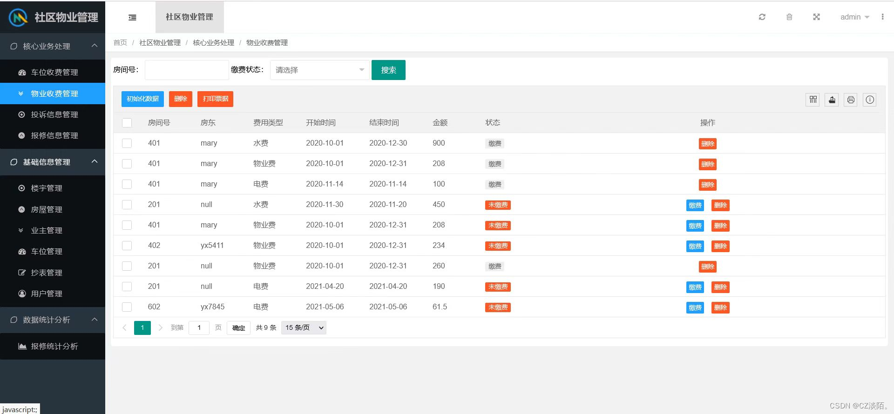Toggle the select-all checkbox in table header
Image resolution: width=894 pixels, height=414 pixels.
pos(127,123)
